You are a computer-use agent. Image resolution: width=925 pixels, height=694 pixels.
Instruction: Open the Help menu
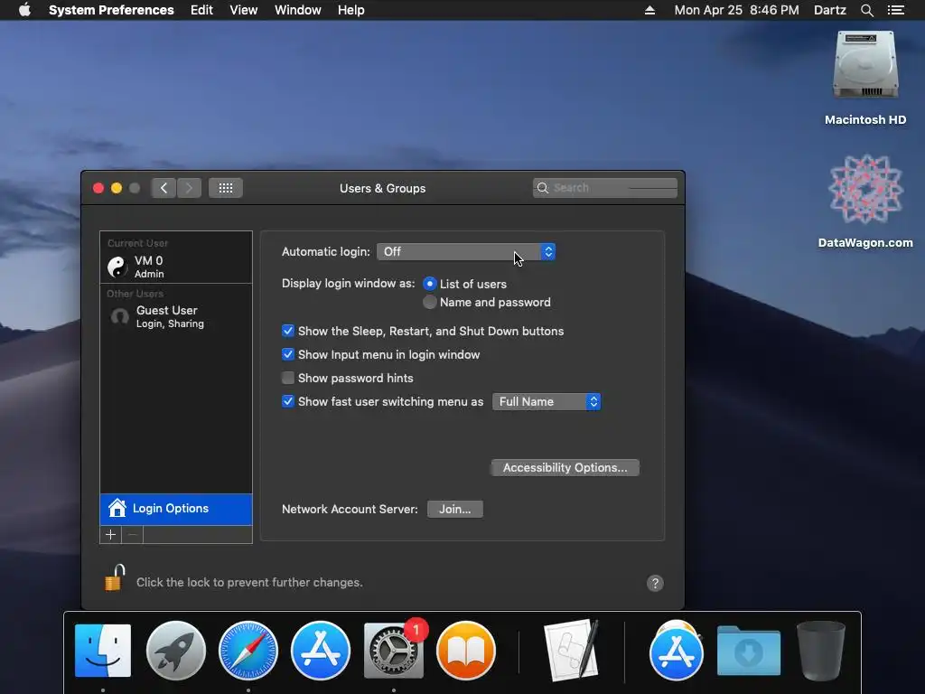click(x=351, y=10)
